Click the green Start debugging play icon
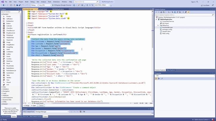216x121 pixels. [53, 5]
